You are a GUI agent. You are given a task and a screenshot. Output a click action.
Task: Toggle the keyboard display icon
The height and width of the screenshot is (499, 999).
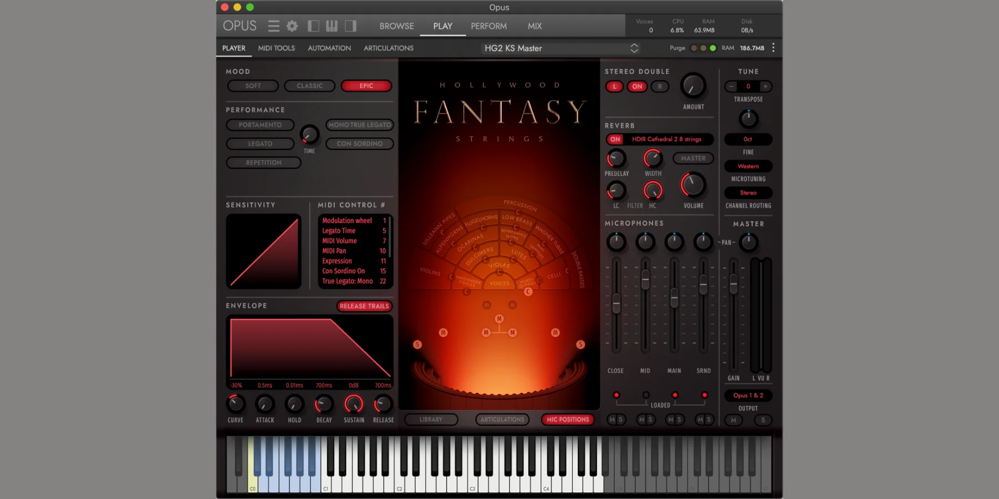click(332, 26)
